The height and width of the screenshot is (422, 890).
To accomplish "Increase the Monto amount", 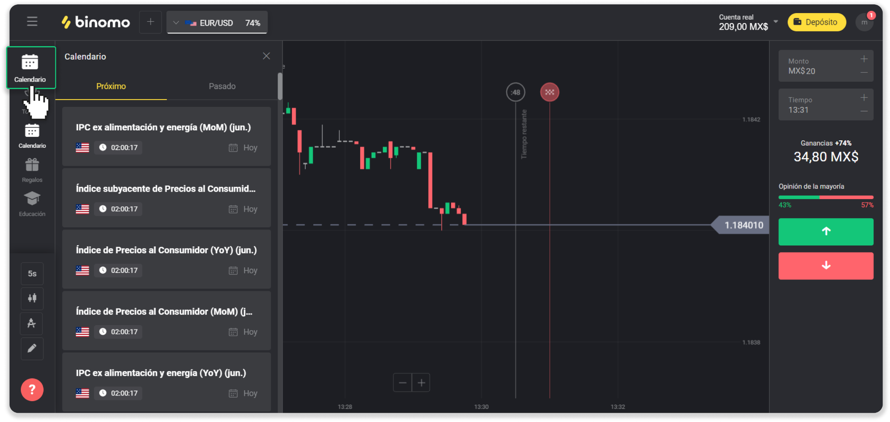I will [x=864, y=59].
